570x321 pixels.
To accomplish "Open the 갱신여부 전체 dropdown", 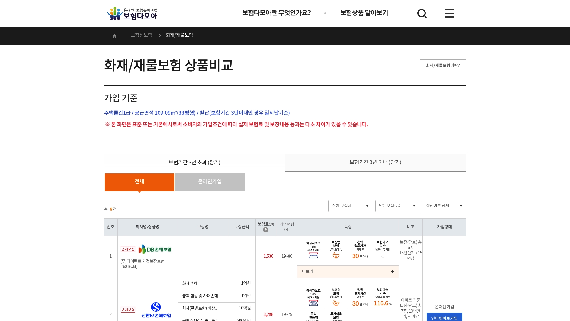I will tap(444, 206).
